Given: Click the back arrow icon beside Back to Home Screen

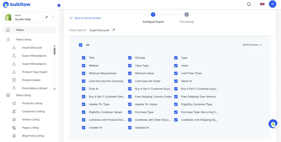Looking at the screenshot, I should (71, 18).
